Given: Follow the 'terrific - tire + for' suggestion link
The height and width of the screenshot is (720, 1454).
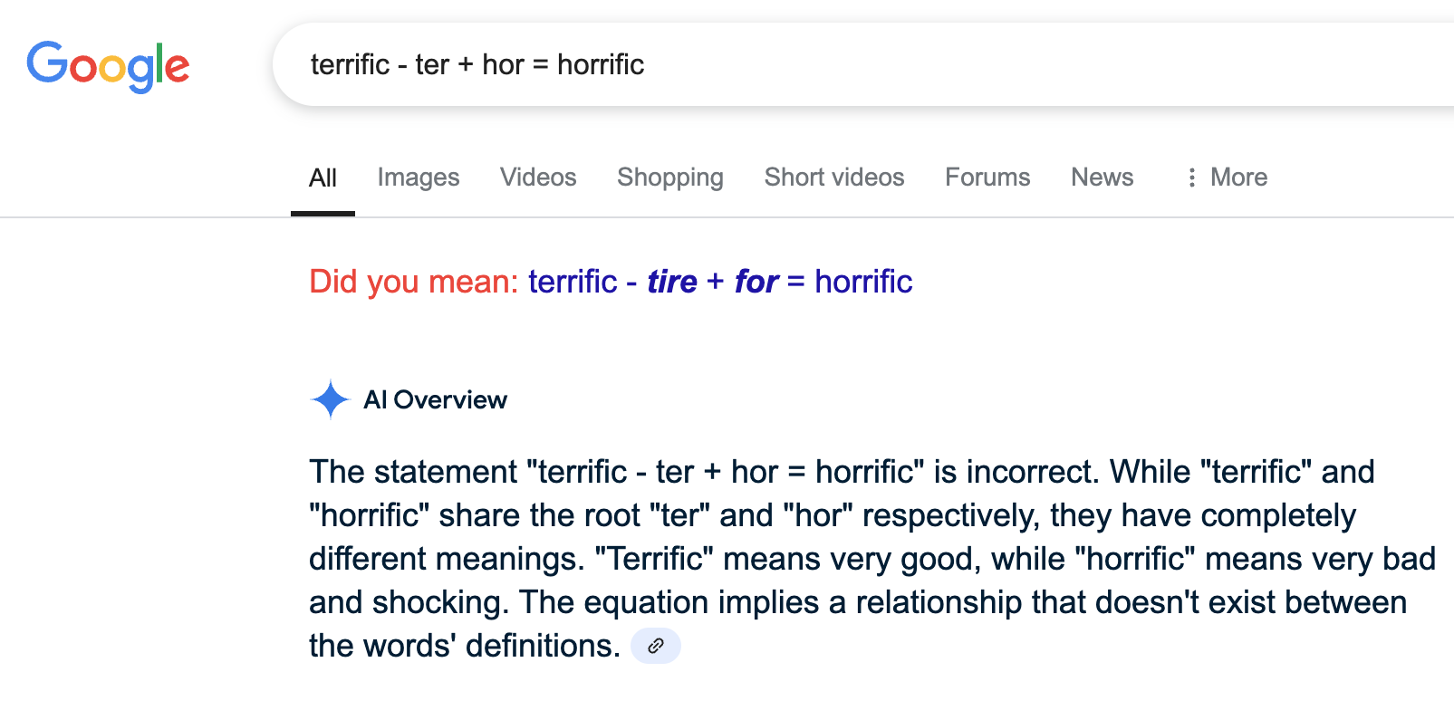Looking at the screenshot, I should 720,282.
